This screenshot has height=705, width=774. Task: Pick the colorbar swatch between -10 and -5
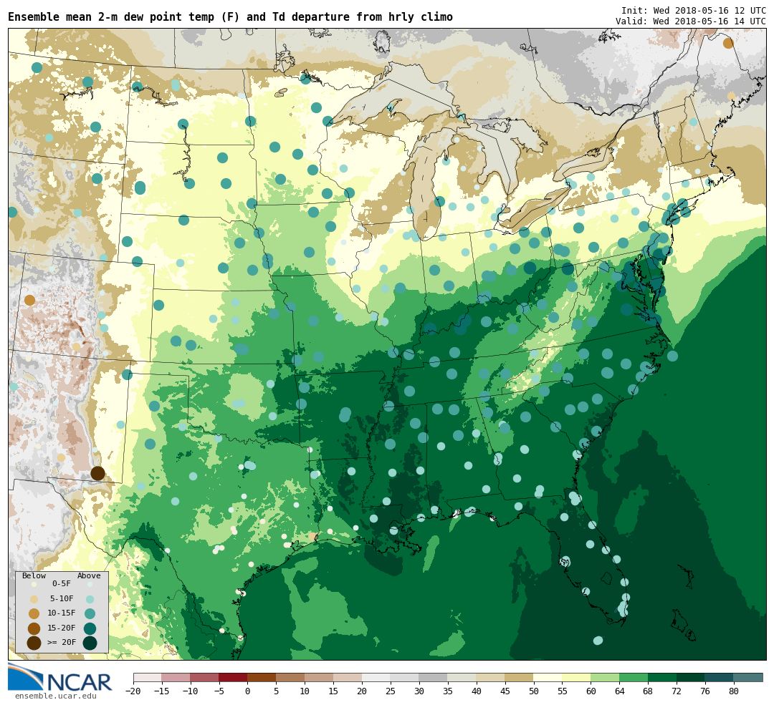[205, 677]
